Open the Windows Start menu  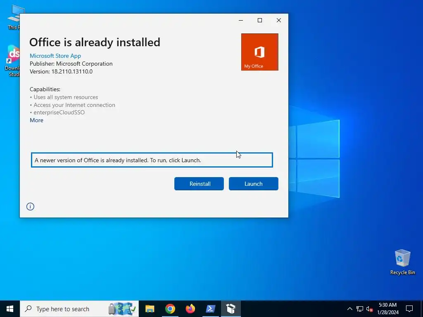10,309
